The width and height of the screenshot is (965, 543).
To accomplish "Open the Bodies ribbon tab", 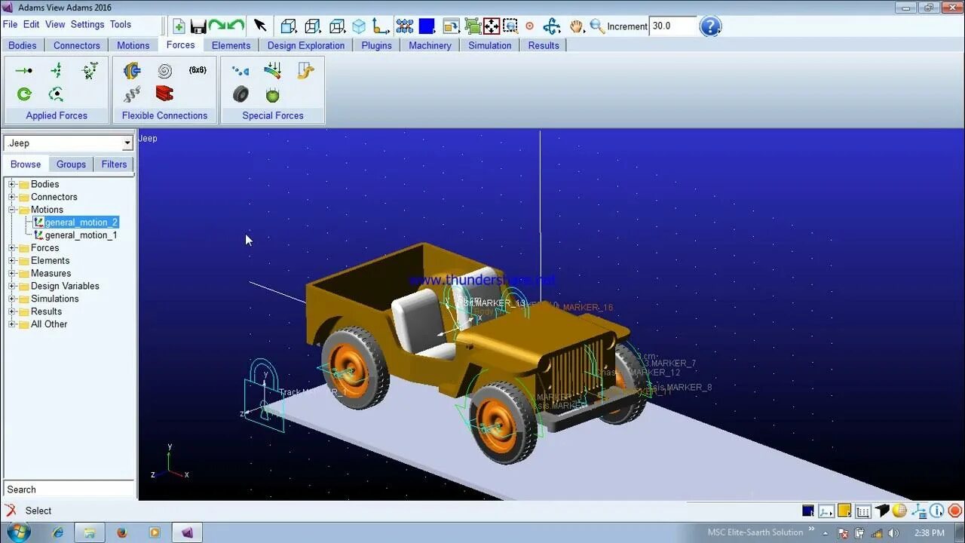I will coord(23,45).
